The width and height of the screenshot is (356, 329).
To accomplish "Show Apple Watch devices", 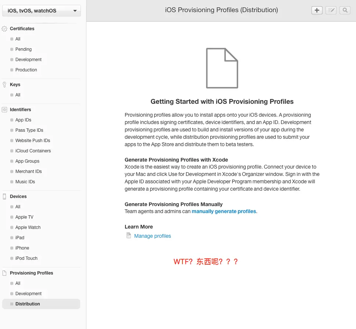I will point(28,227).
